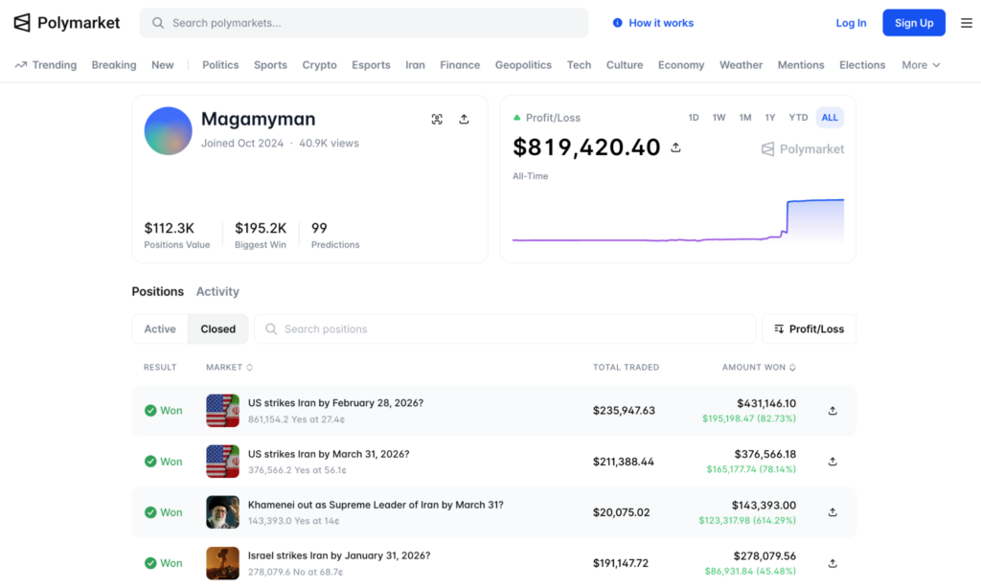Click Magamyman's gradient avatar

point(168,131)
